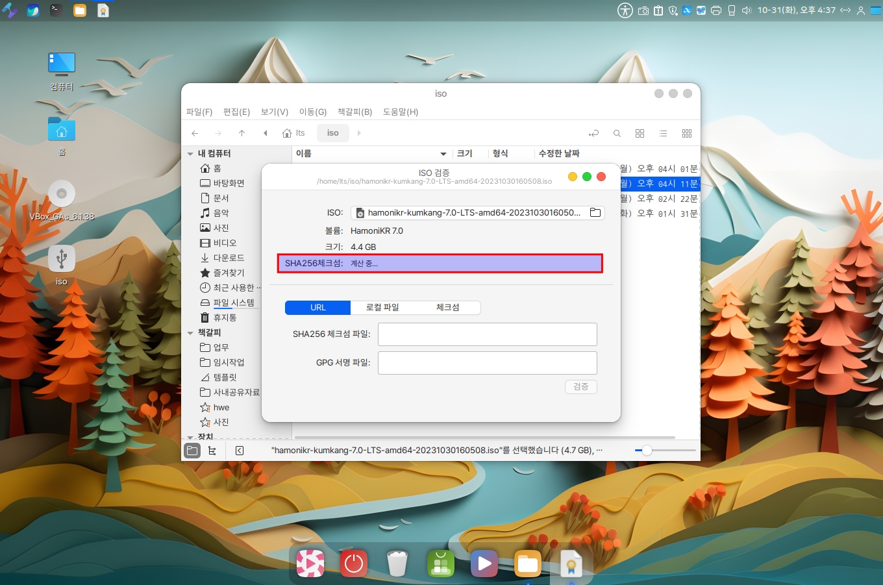
Task: Click the sort arrow on 이름 column
Action: click(x=443, y=154)
